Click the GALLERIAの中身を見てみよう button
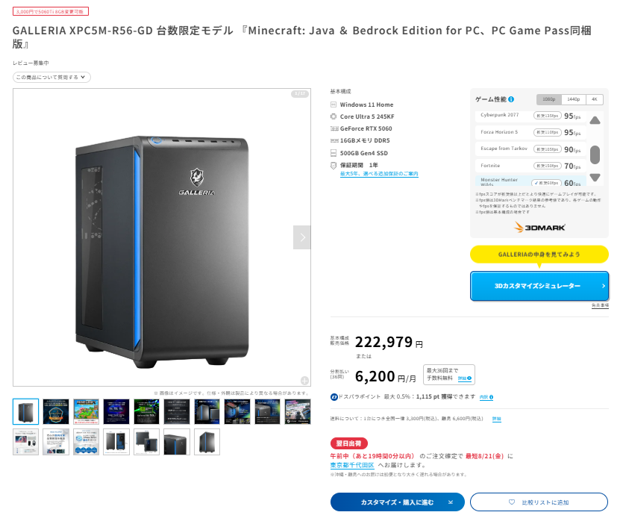Screen dimensions: 623x521 point(539,255)
